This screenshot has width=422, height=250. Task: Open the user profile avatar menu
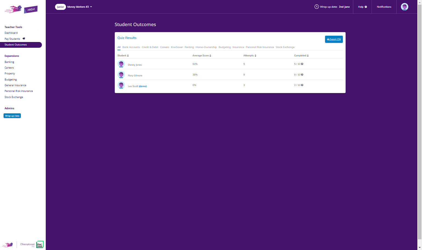[x=404, y=7]
